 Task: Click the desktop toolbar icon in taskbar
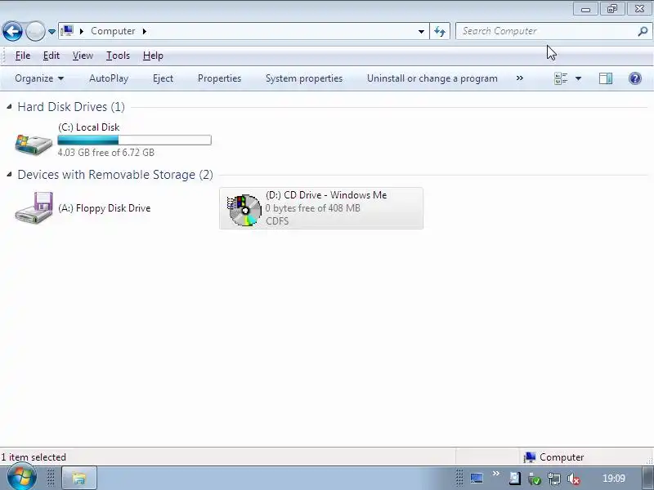(477, 479)
